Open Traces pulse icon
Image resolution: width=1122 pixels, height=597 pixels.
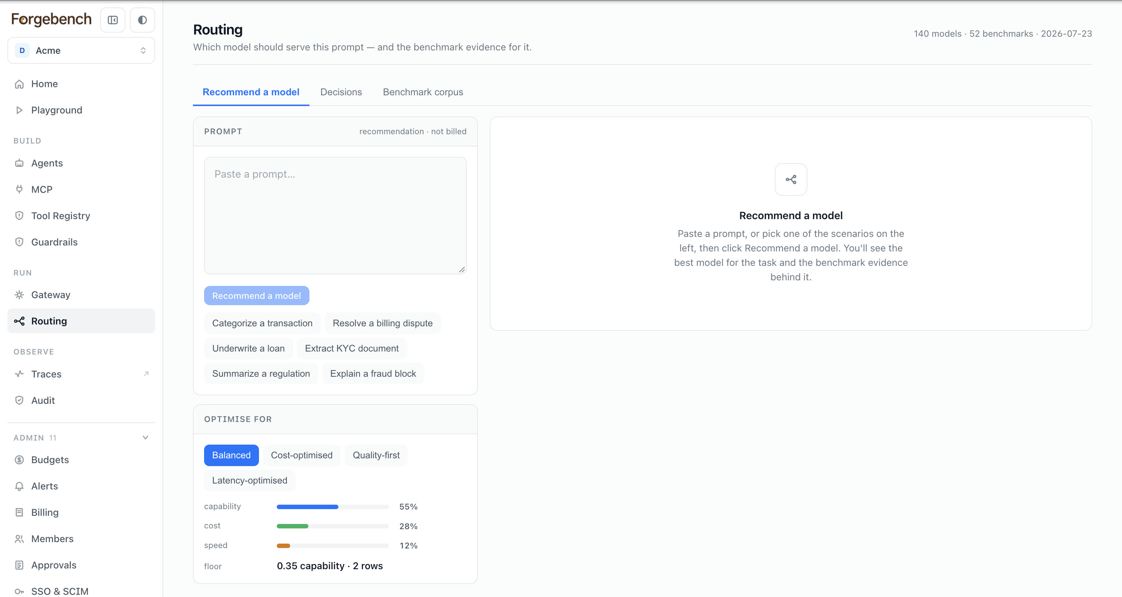(19, 374)
